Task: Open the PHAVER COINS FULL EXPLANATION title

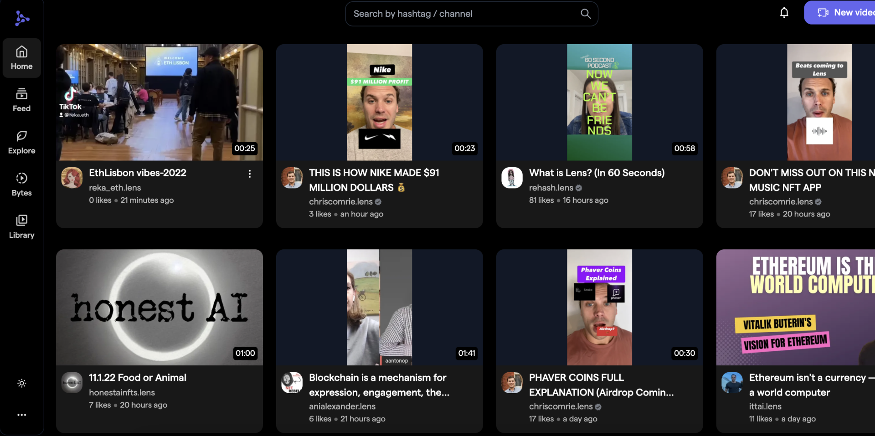Action: pyautogui.click(x=601, y=385)
